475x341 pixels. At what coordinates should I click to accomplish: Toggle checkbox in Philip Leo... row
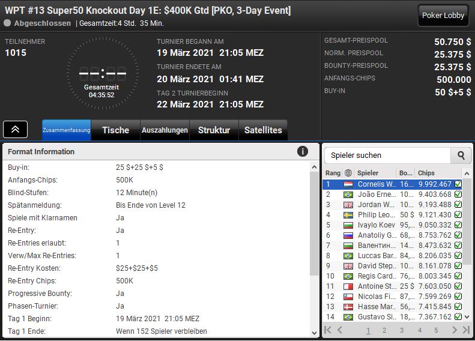coord(458,214)
